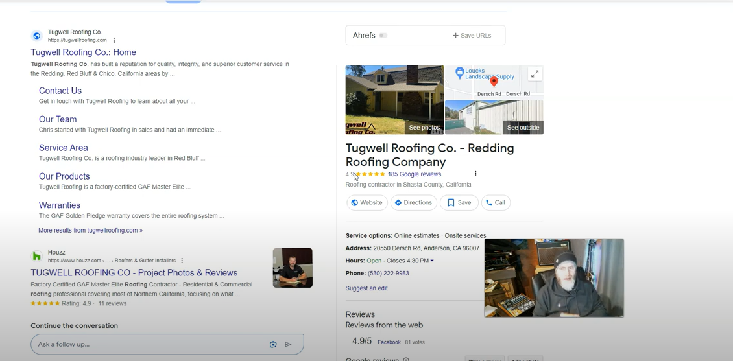Click the map thumbnail showing Dersch Rd

click(x=494, y=82)
